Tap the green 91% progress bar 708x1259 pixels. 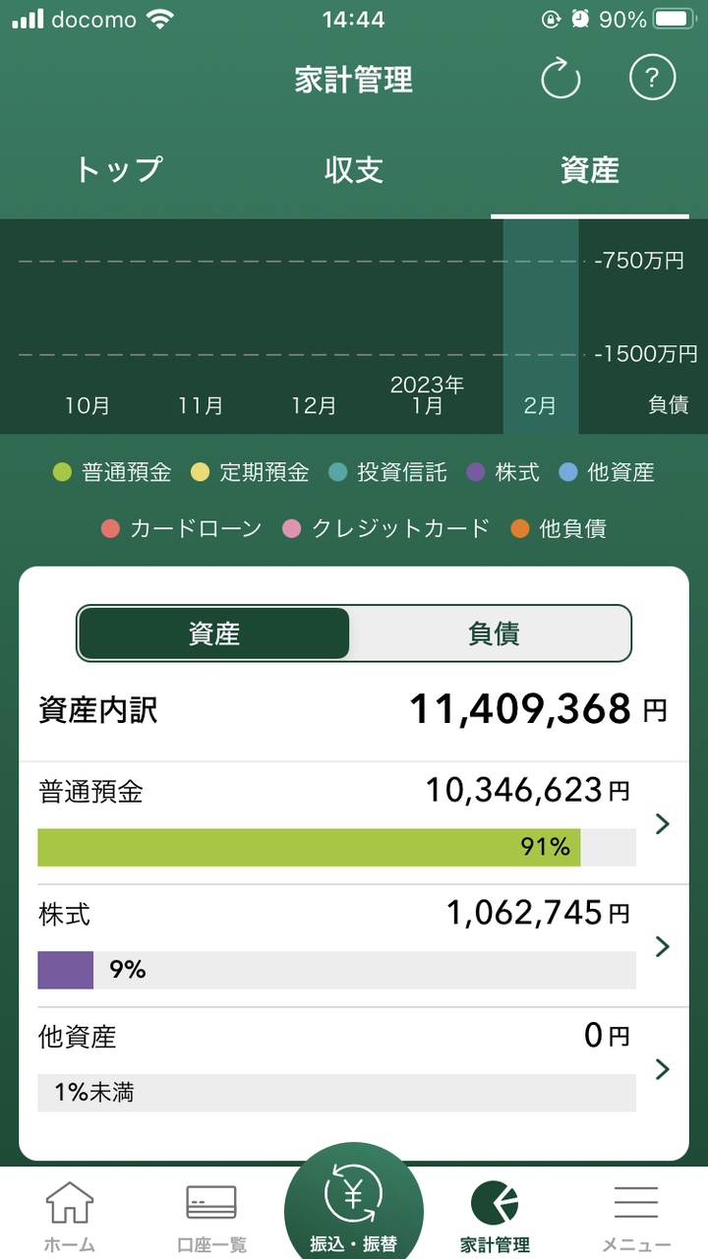[x=309, y=847]
